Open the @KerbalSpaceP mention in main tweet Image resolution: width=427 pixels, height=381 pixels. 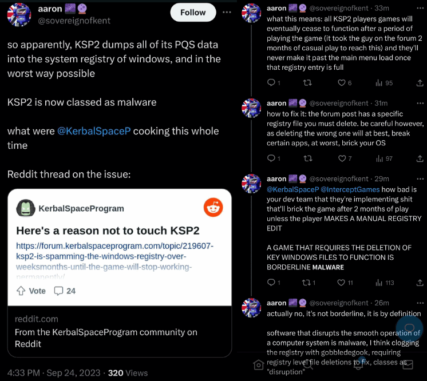pyautogui.click(x=94, y=130)
